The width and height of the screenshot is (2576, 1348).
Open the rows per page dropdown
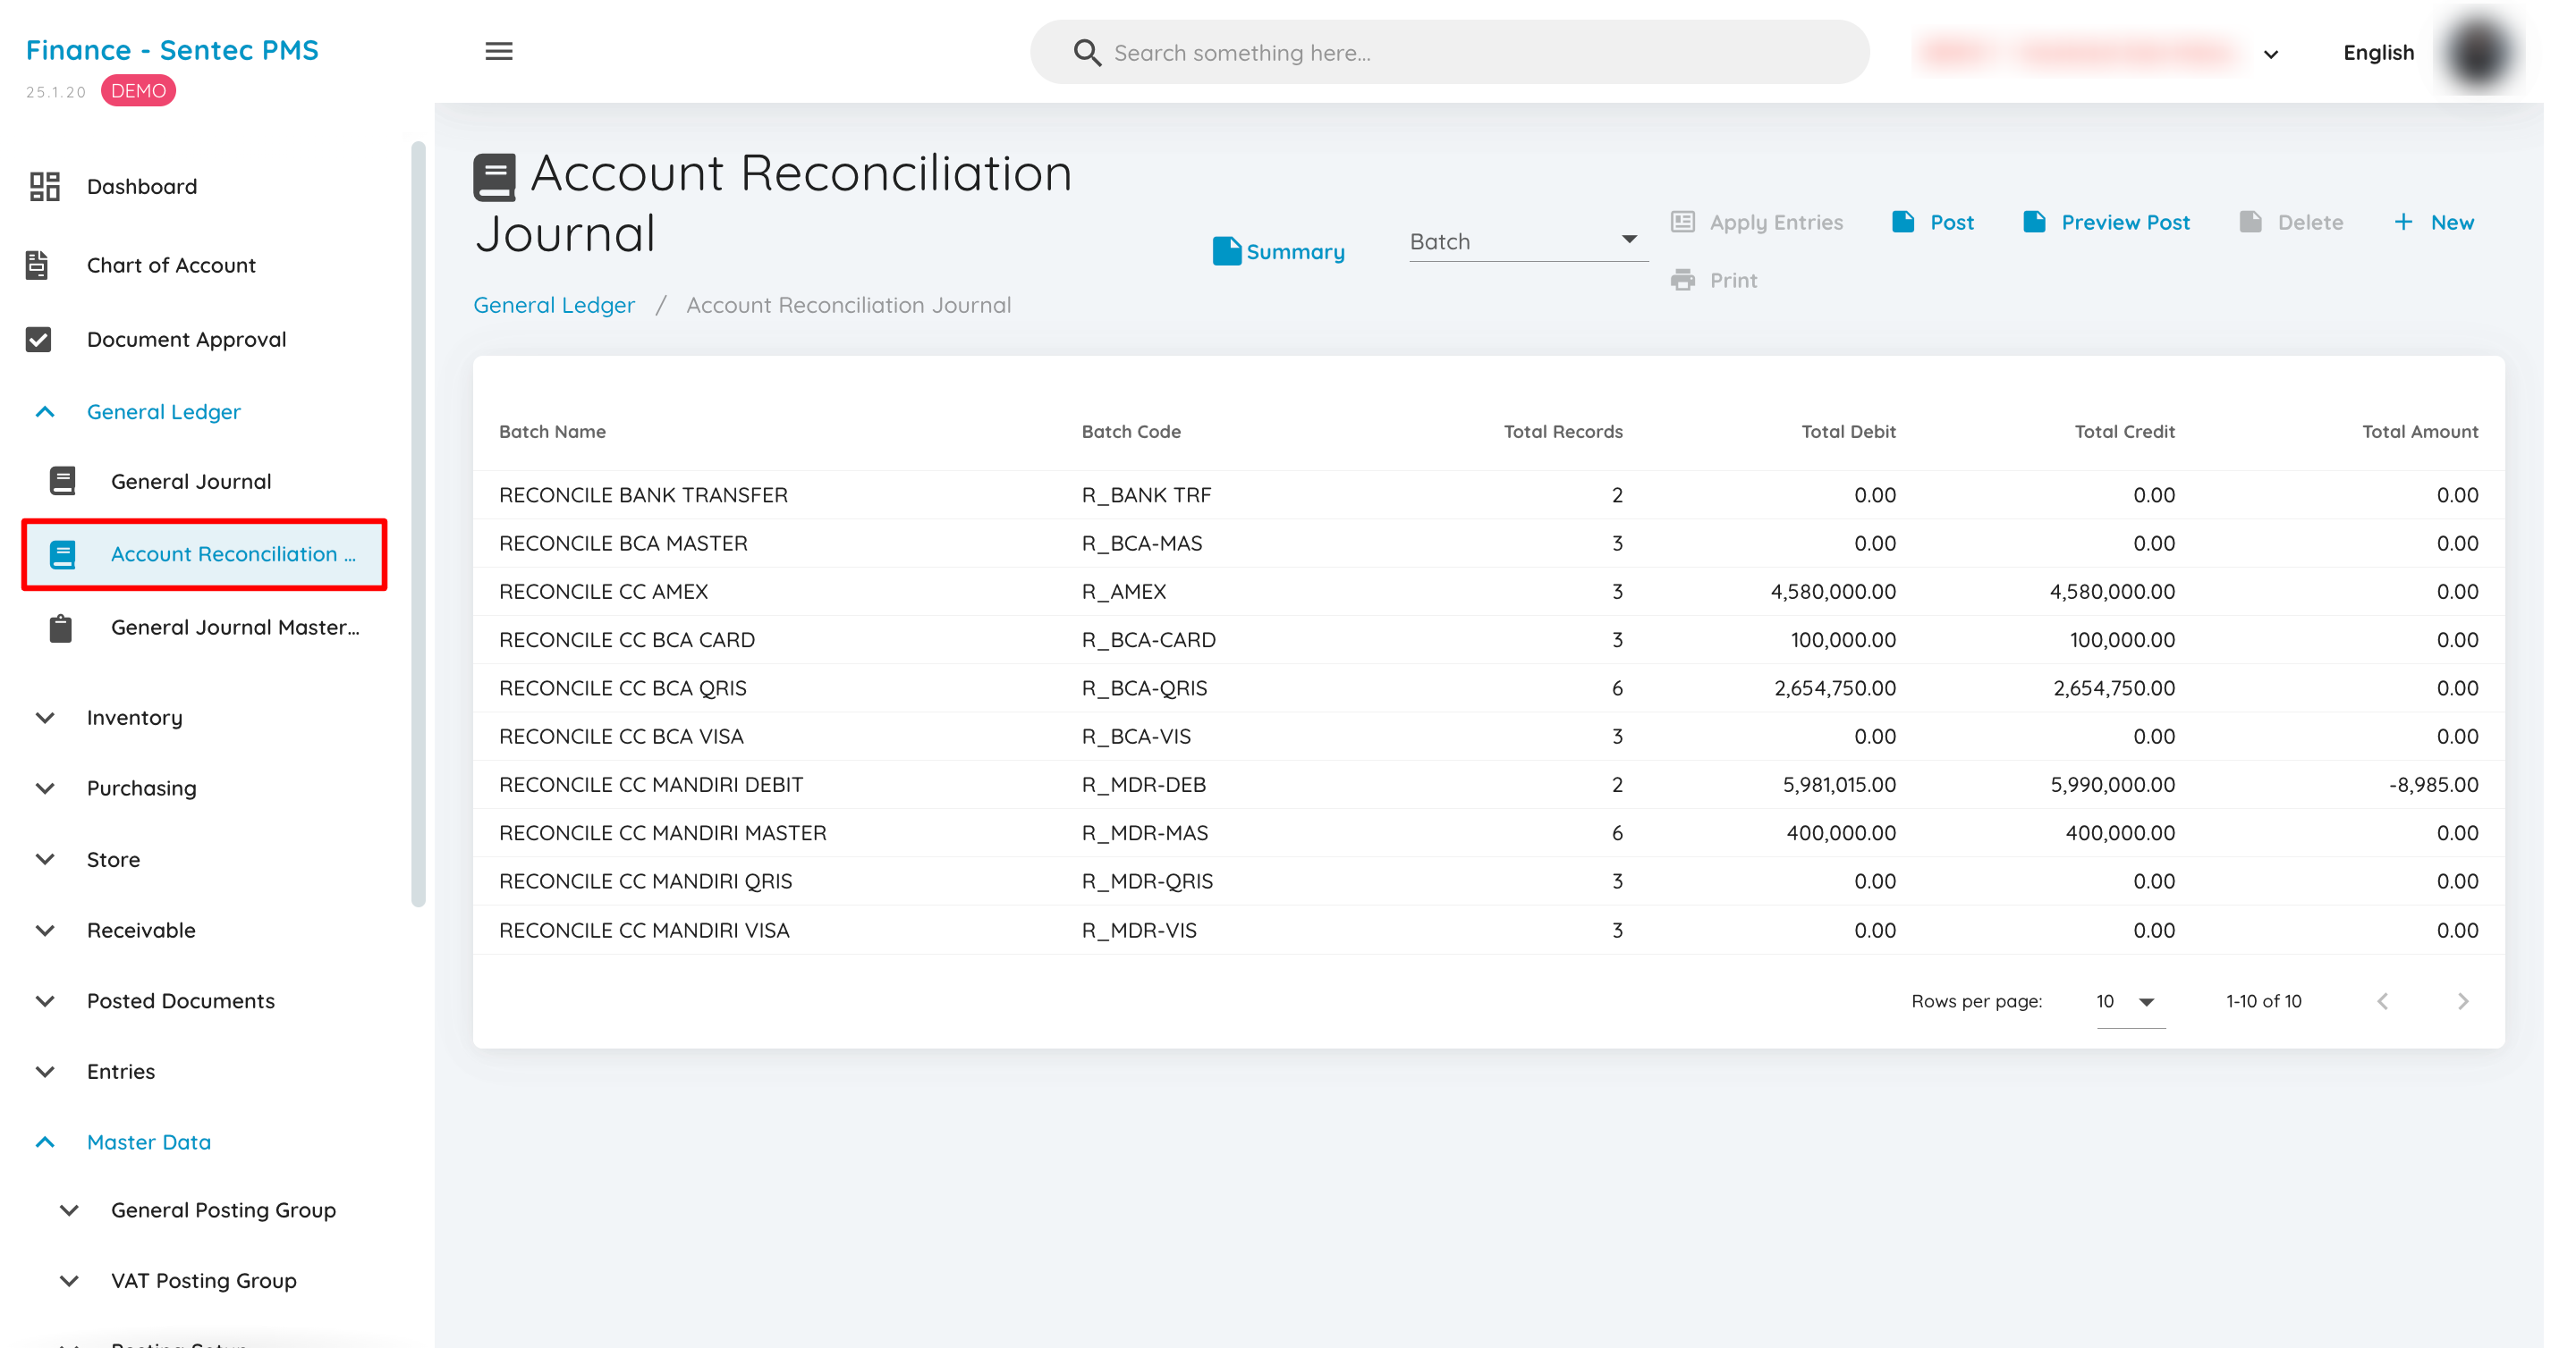pyautogui.click(x=2130, y=1001)
